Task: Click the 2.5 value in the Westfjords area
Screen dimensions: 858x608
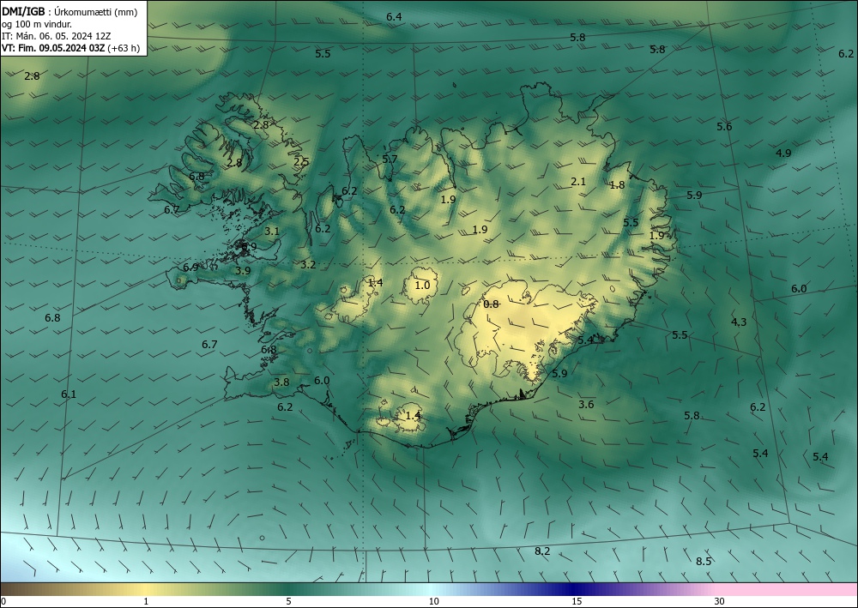Action: tap(301, 161)
